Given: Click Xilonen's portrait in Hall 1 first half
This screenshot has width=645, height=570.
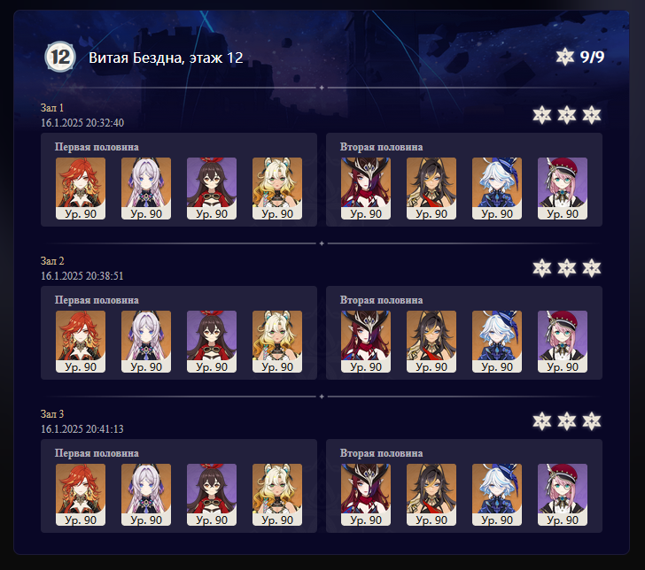Looking at the screenshot, I should pyautogui.click(x=277, y=189).
